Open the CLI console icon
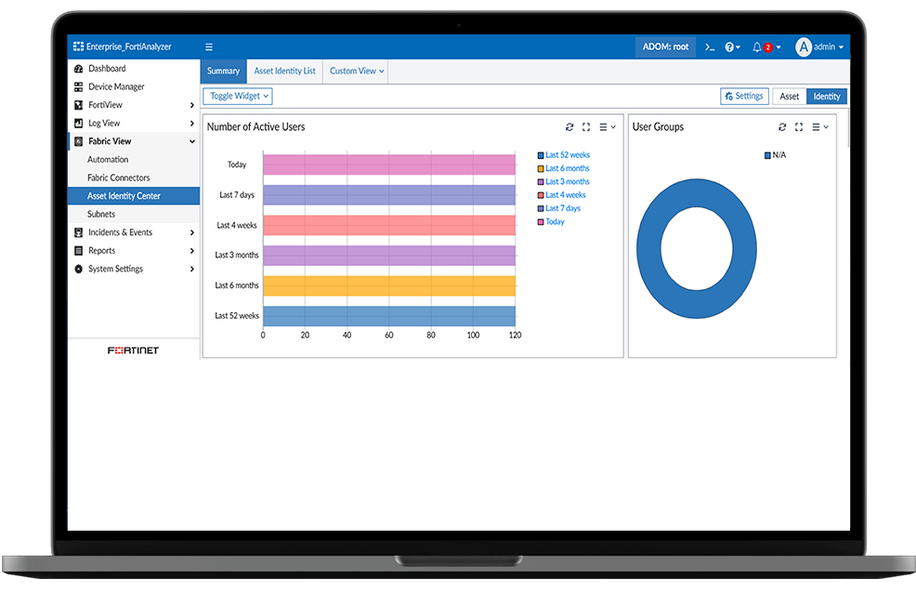 tap(709, 46)
